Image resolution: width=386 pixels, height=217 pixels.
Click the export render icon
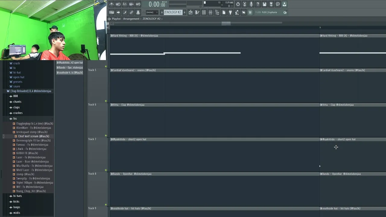tap(271, 4)
